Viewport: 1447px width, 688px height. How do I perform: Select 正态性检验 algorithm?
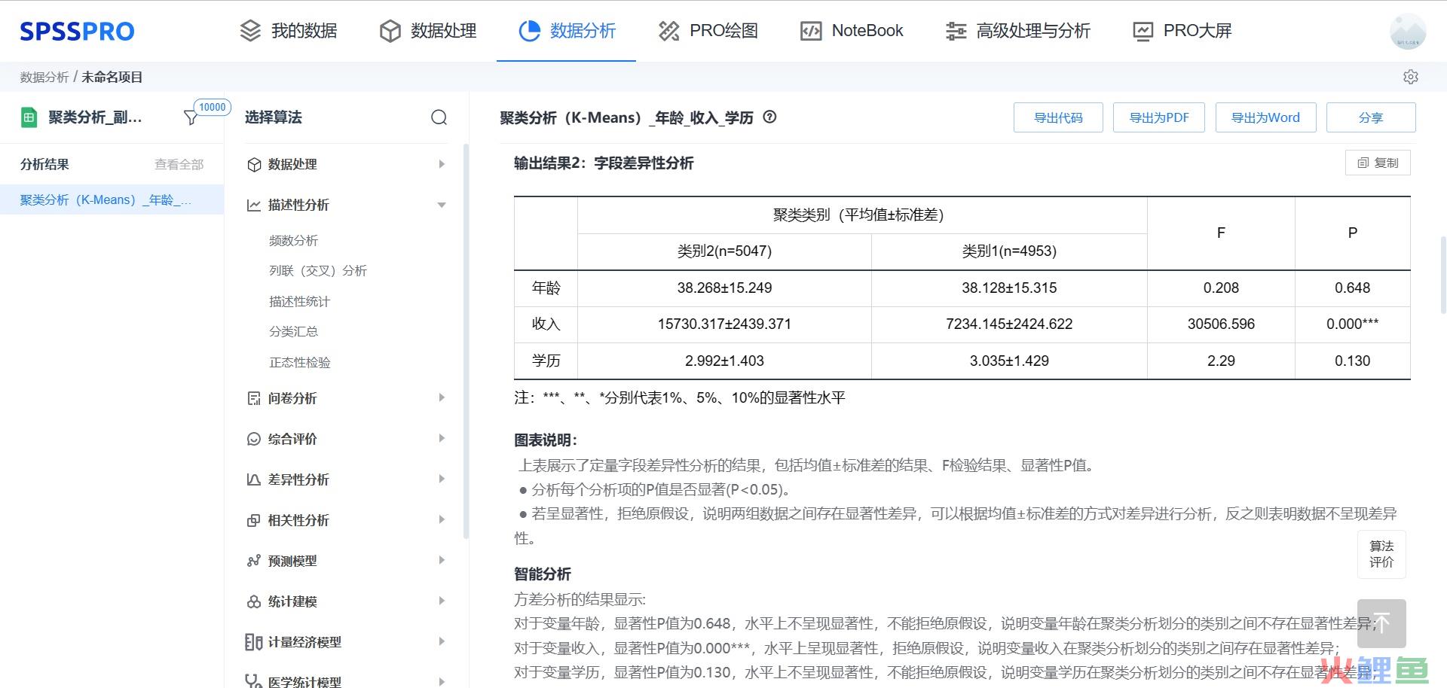300,362
